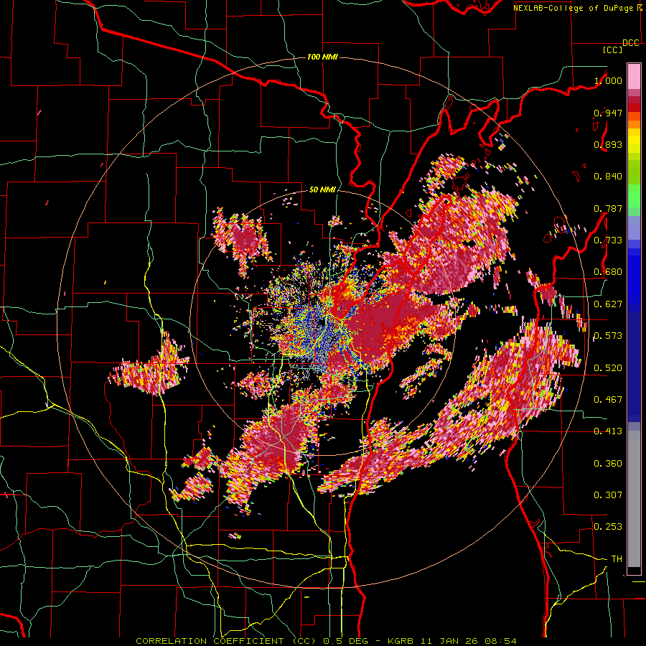Click the 0.253 legend value
This screenshot has width=646, height=646.
pyautogui.click(x=608, y=527)
